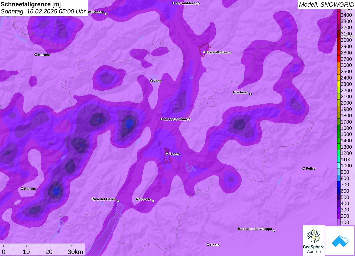Click the Bormio location marker
The height and width of the screenshot is (256, 355).
36,54
